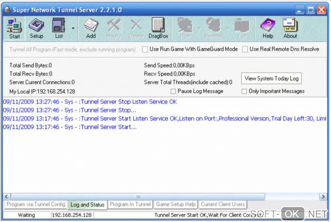
Task: Click the List toolbar icon
Action: tap(59, 29)
